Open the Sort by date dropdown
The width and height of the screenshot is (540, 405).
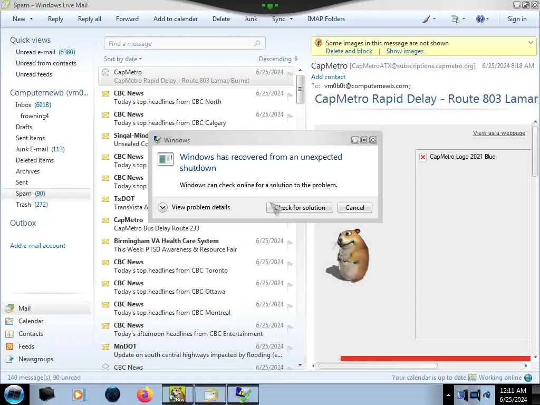click(x=123, y=59)
